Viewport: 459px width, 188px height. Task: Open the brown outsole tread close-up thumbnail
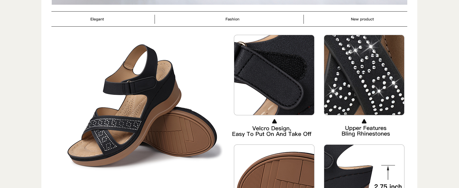pyautogui.click(x=274, y=166)
